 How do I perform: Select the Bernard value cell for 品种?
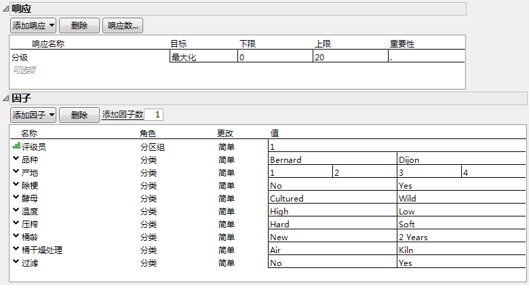(x=333, y=159)
